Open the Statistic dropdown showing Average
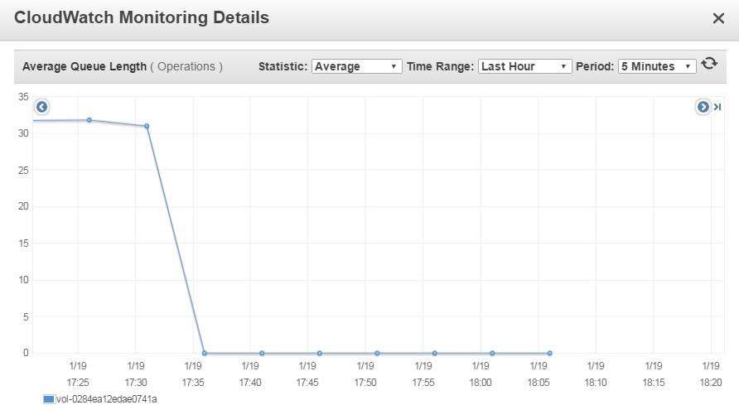 [356, 66]
